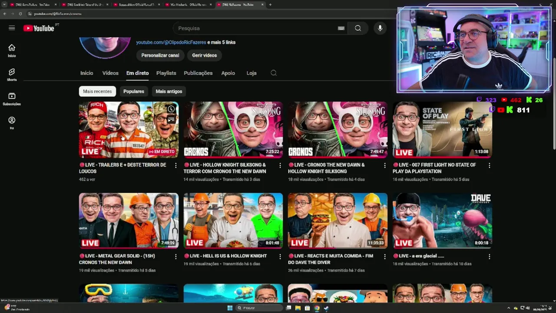Open options for Reacts e Muita Comida video

tap(384, 256)
